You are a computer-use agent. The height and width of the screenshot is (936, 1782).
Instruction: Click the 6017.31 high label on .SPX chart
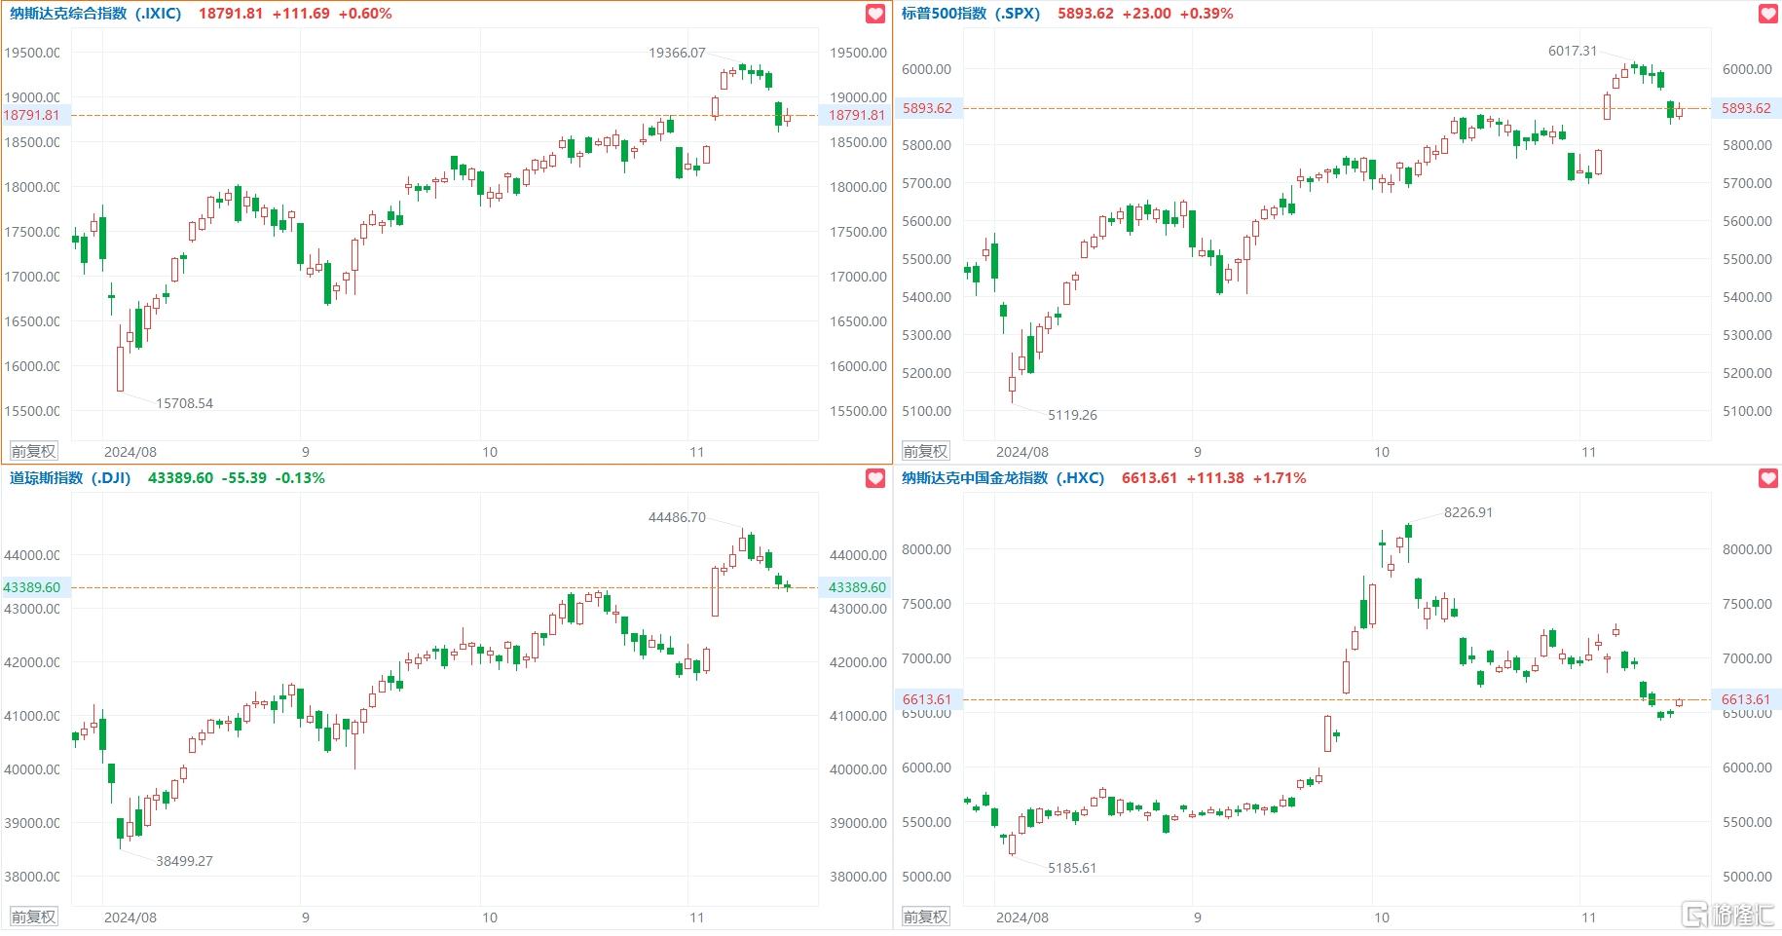pos(1573,51)
